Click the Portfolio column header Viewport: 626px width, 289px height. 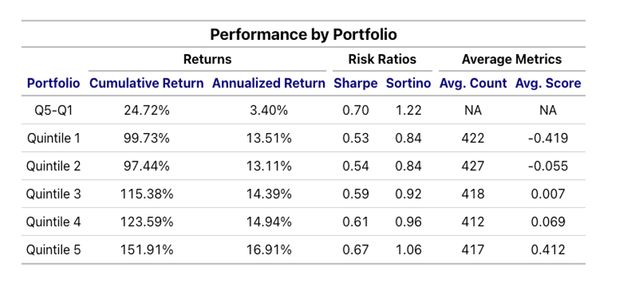click(x=53, y=84)
